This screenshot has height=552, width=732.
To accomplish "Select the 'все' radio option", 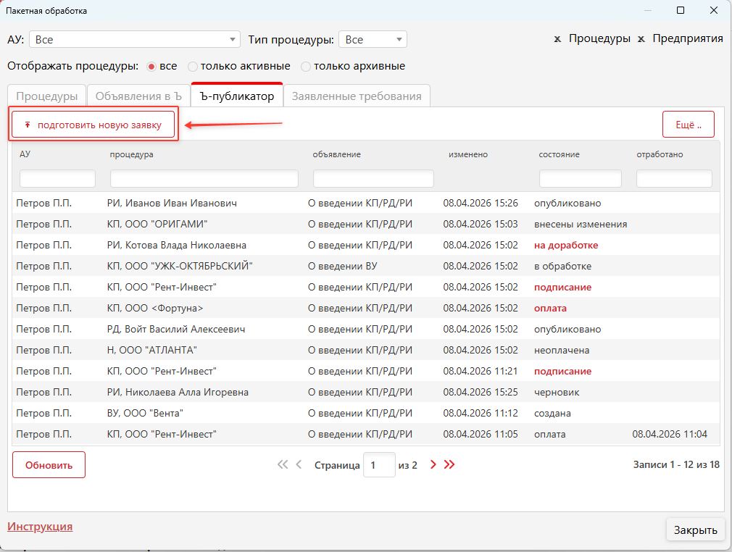I will point(151,67).
